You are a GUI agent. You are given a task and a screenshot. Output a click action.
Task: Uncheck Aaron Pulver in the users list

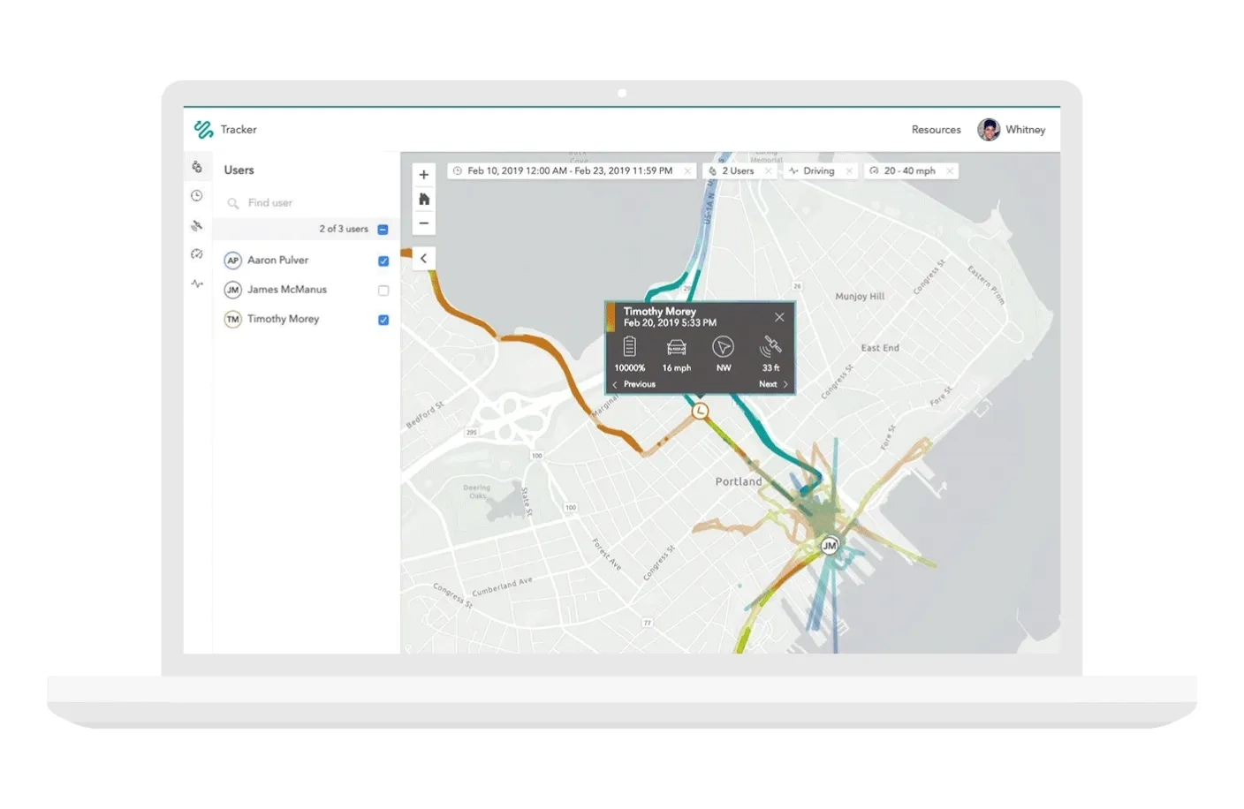pos(383,261)
